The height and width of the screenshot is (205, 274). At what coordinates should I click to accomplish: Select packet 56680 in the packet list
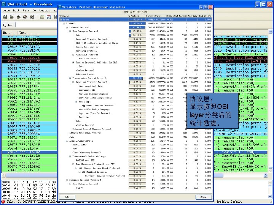click(29, 170)
